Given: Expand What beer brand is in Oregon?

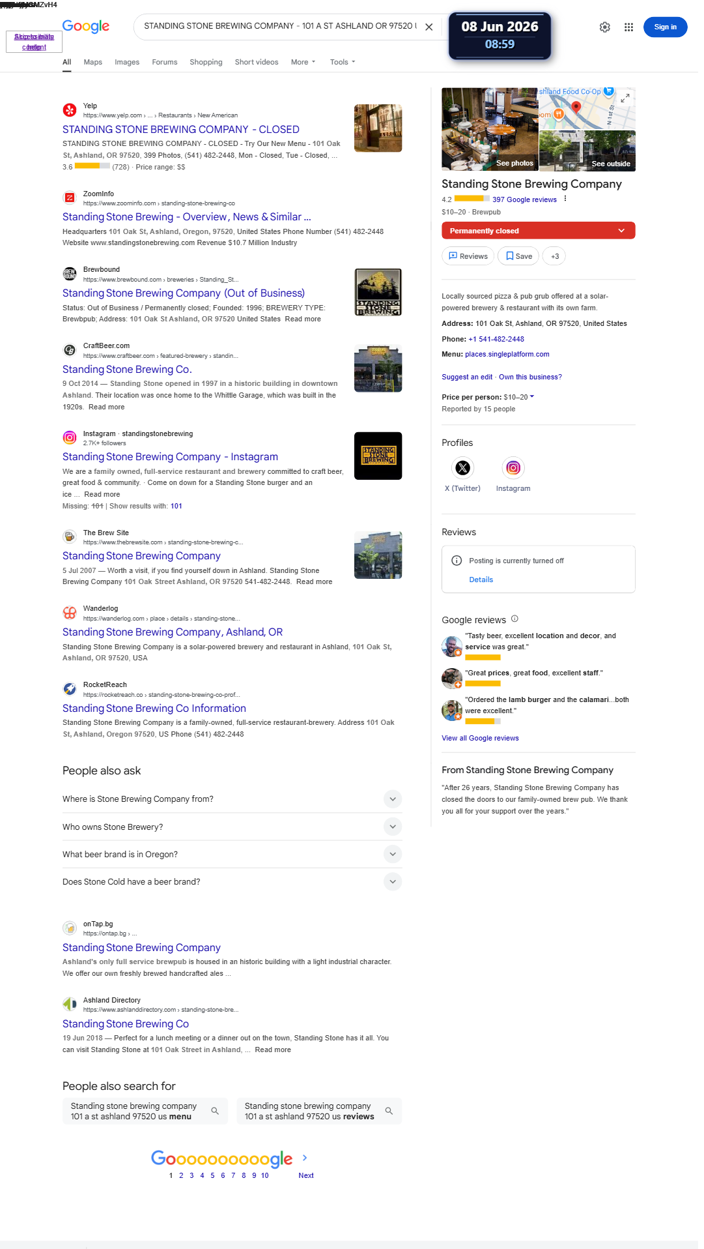Looking at the screenshot, I should point(392,854).
